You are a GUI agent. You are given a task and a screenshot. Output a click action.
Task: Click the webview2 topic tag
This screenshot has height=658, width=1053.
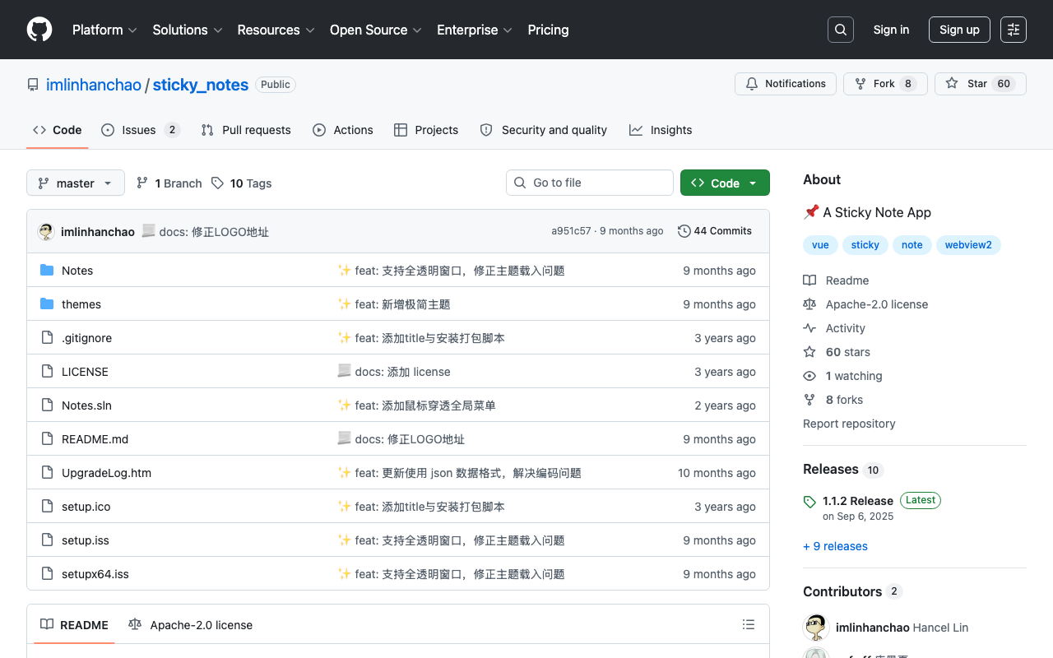click(x=968, y=245)
